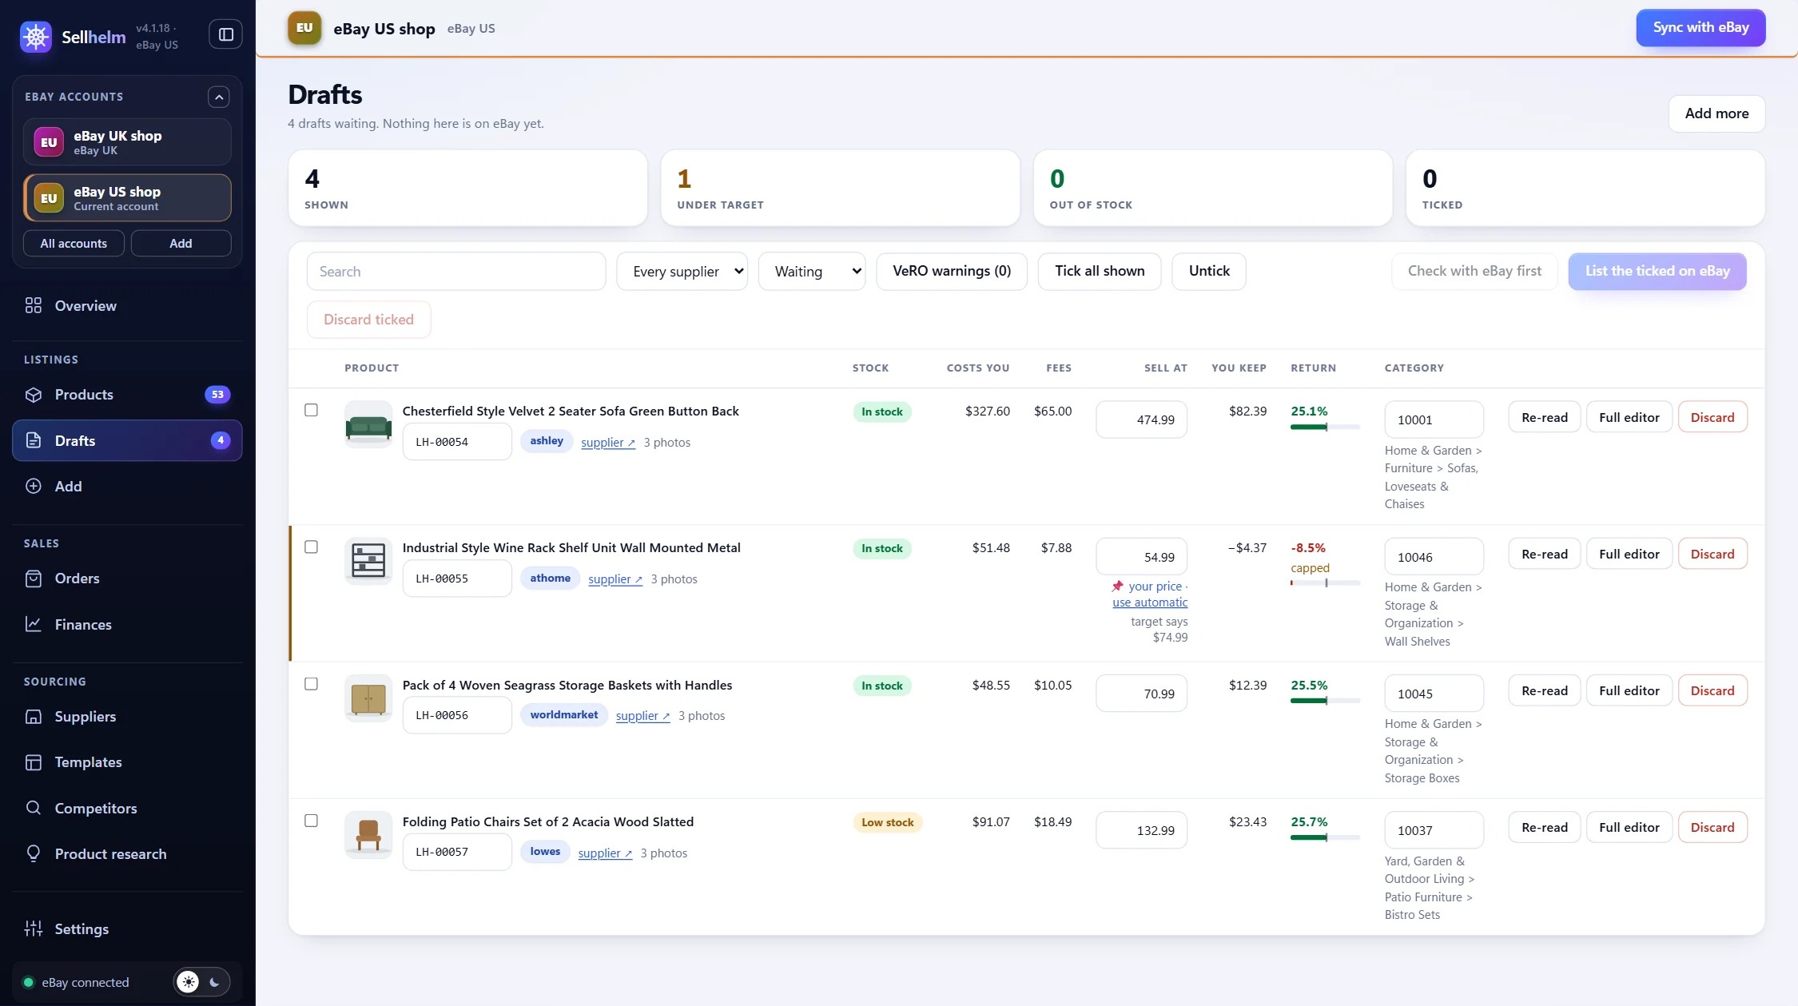This screenshot has width=1798, height=1006.
Task: Open Templates via its layout icon
Action: coord(34,762)
